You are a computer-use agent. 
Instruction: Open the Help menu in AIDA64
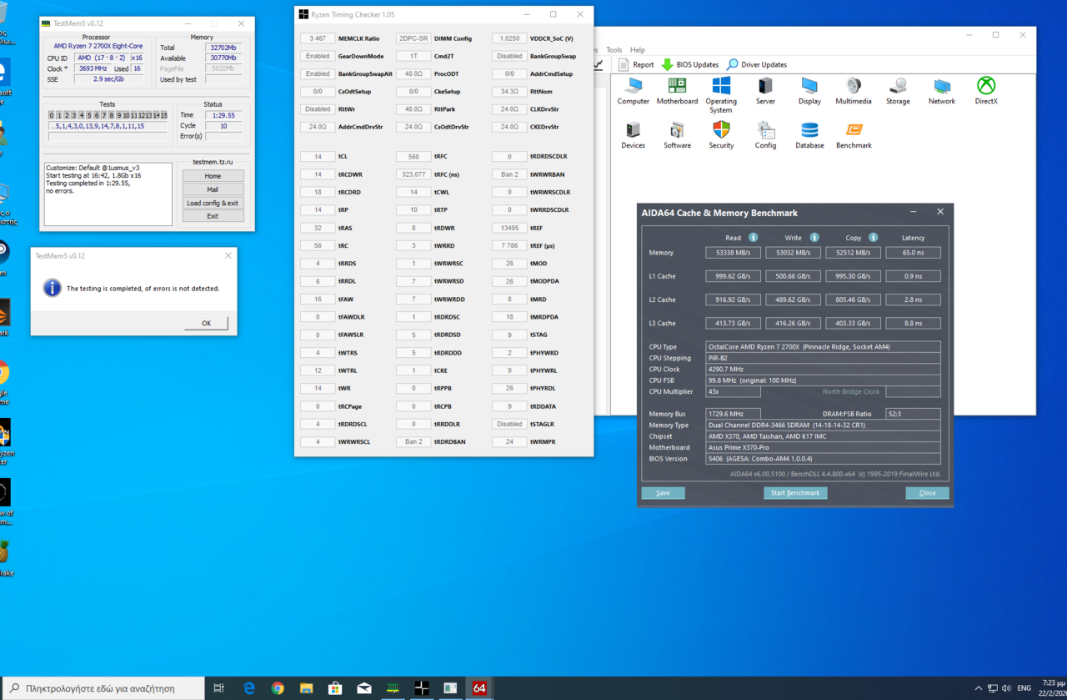point(638,50)
